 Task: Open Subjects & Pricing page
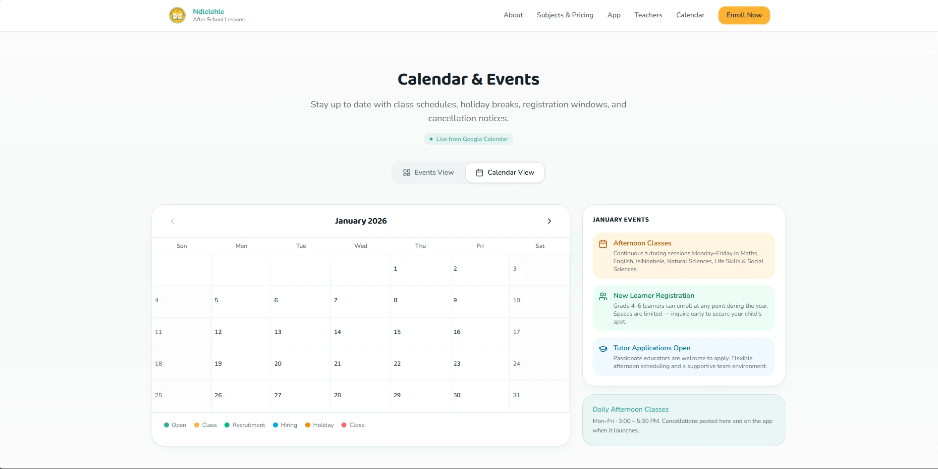tap(565, 15)
